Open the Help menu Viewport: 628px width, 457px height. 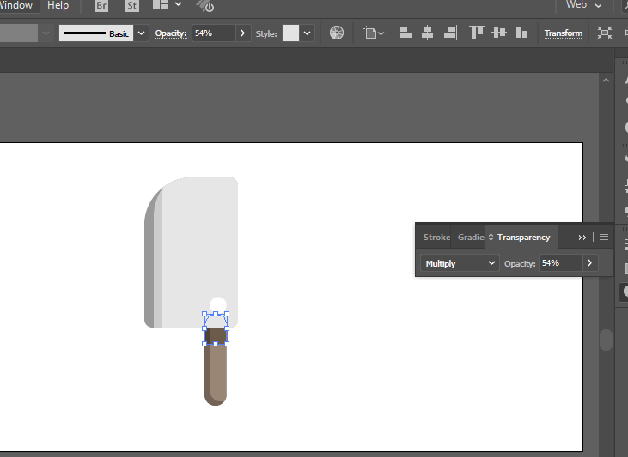tap(58, 6)
